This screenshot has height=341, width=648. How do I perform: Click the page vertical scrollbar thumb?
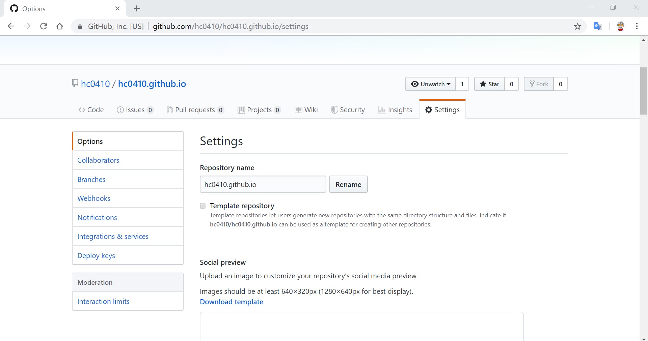coord(644,91)
